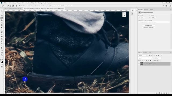Toggle lock transparent pixels
Viewport: 172px width, 96px height.
tap(143, 61)
